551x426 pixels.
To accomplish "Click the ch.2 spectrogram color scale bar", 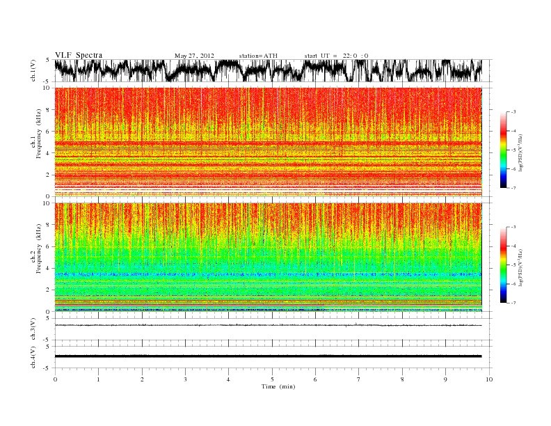I will [x=504, y=265].
